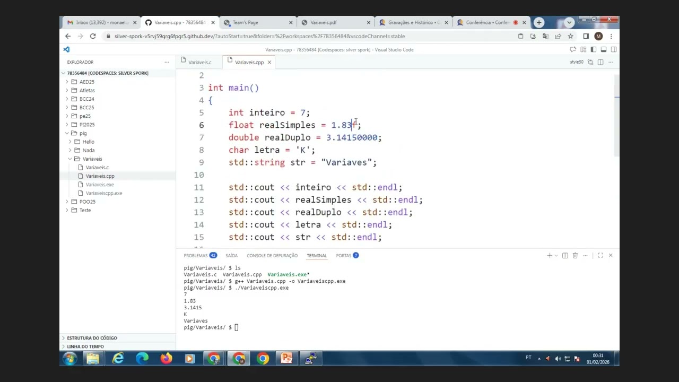
Task: Click the translate page icon
Action: point(545,36)
